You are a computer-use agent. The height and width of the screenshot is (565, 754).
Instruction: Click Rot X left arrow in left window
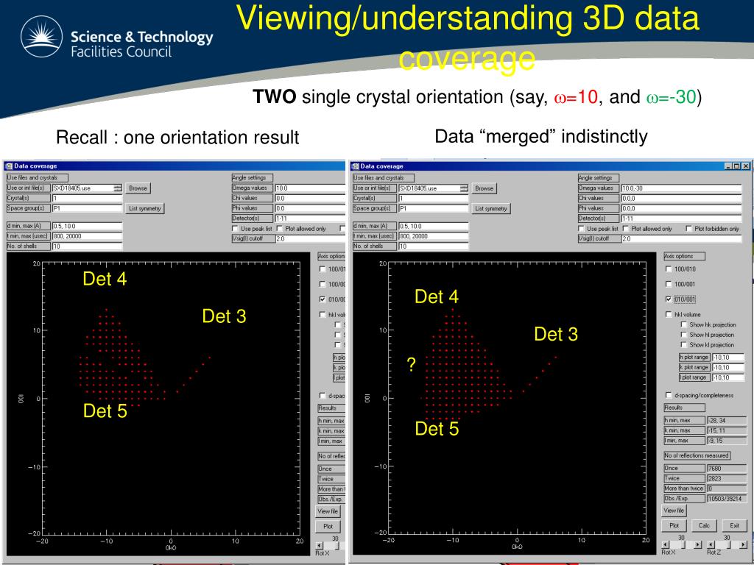click(x=320, y=546)
